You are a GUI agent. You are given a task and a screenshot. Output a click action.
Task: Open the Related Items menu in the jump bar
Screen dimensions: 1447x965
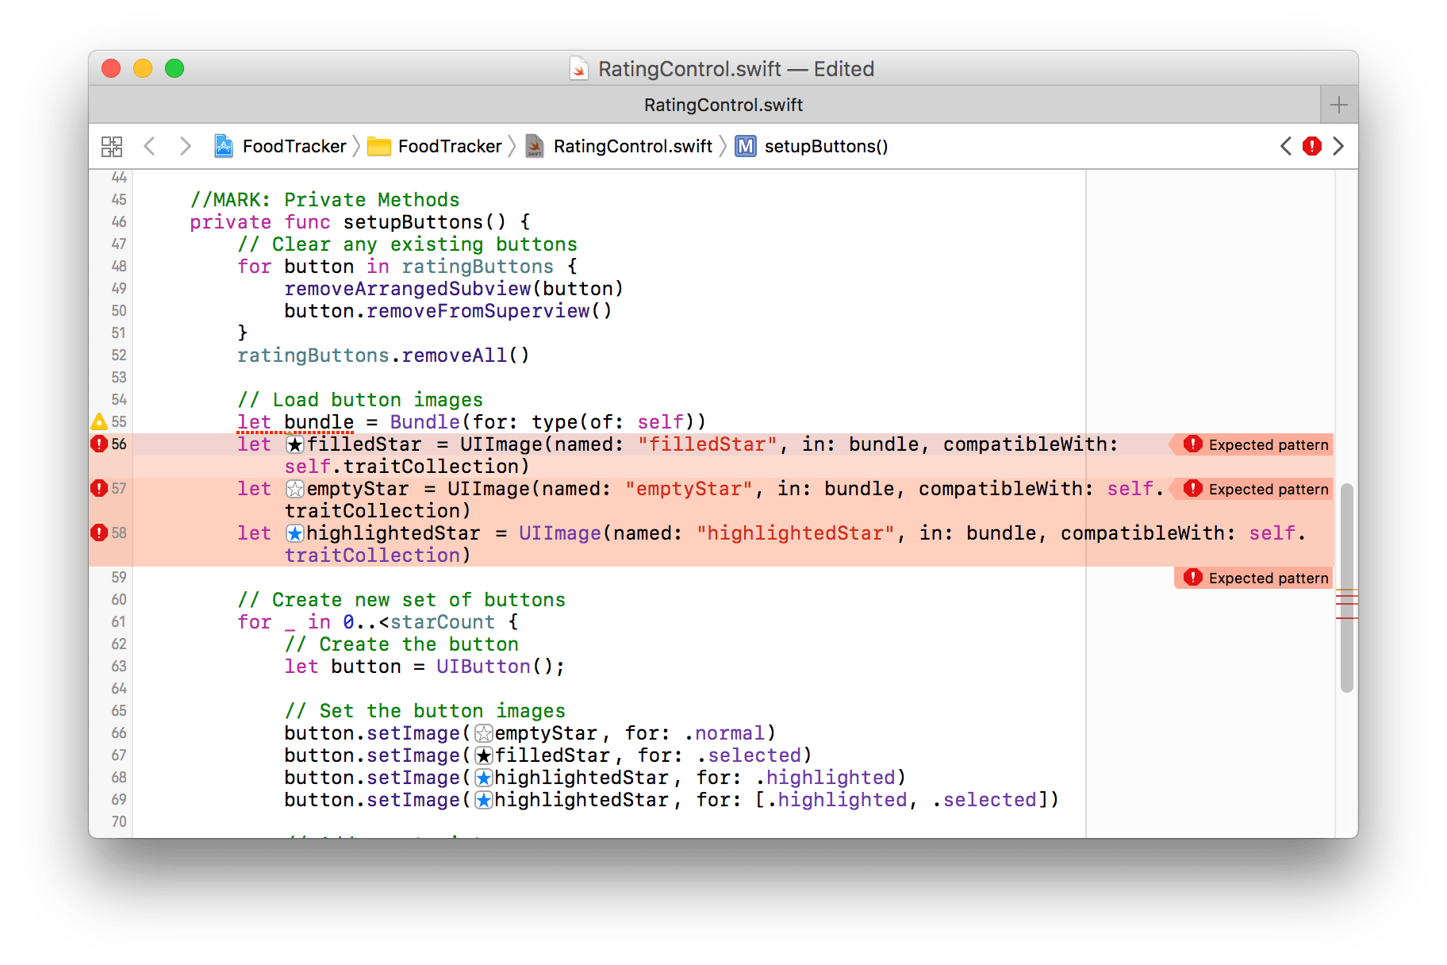(113, 146)
